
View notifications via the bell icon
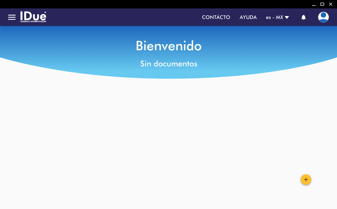[304, 17]
